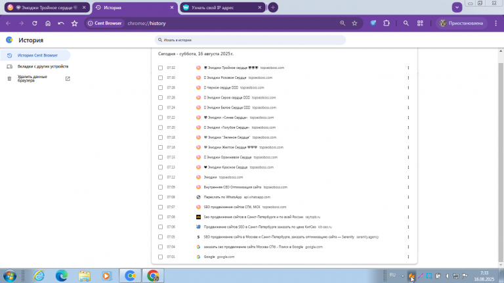Launch Microsoft Edge from taskbar
This screenshot has height=283, width=504.
(x=62, y=276)
